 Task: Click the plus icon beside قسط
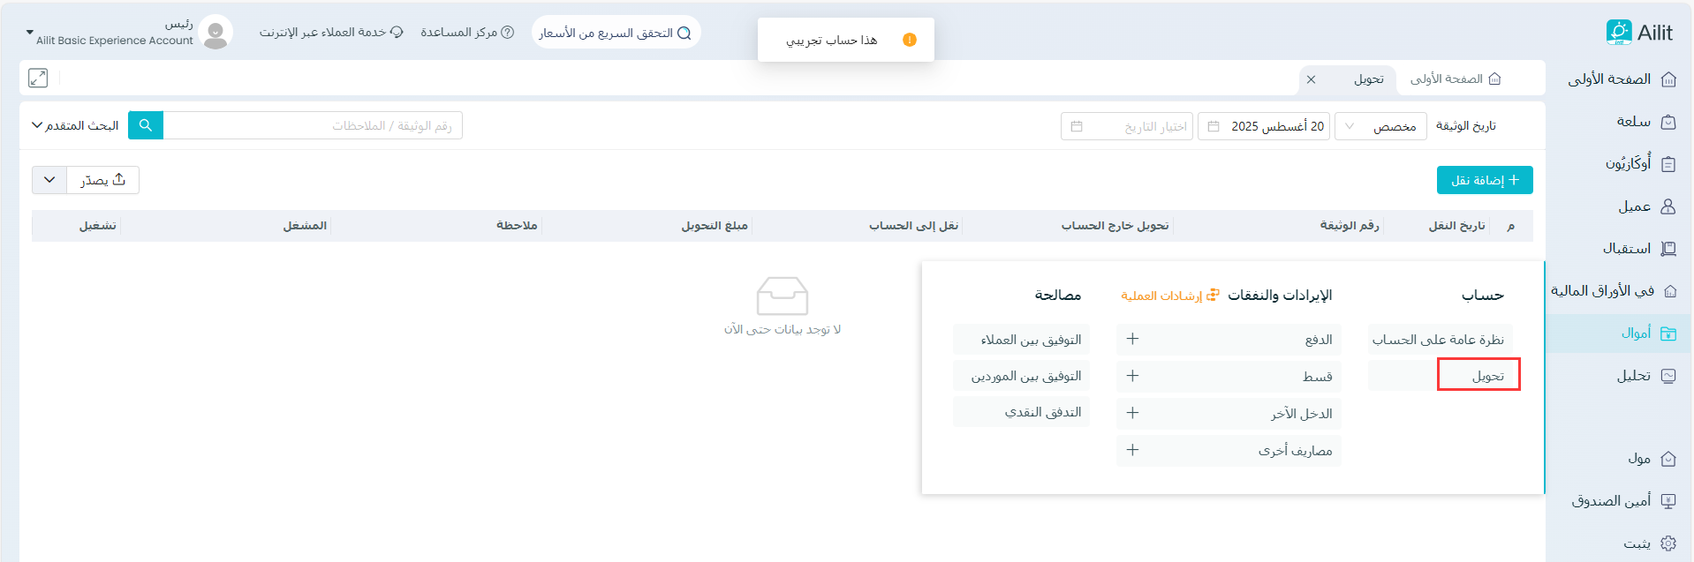point(1132,376)
